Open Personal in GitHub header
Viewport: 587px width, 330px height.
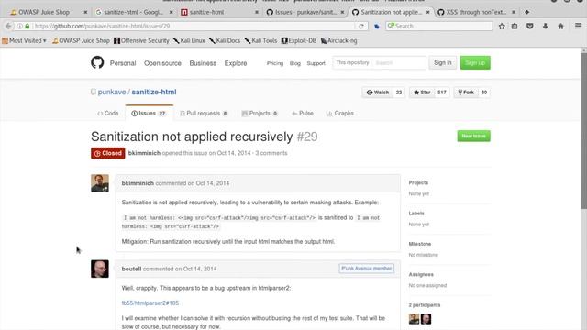(123, 63)
